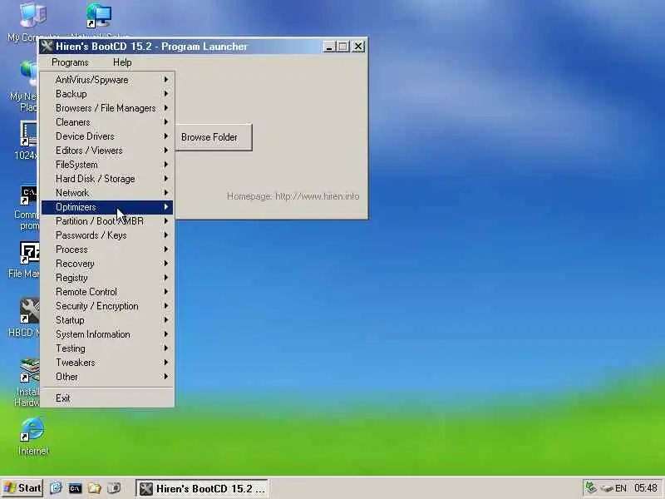
Task: Select the Optimizers menu entry
Action: [107, 207]
